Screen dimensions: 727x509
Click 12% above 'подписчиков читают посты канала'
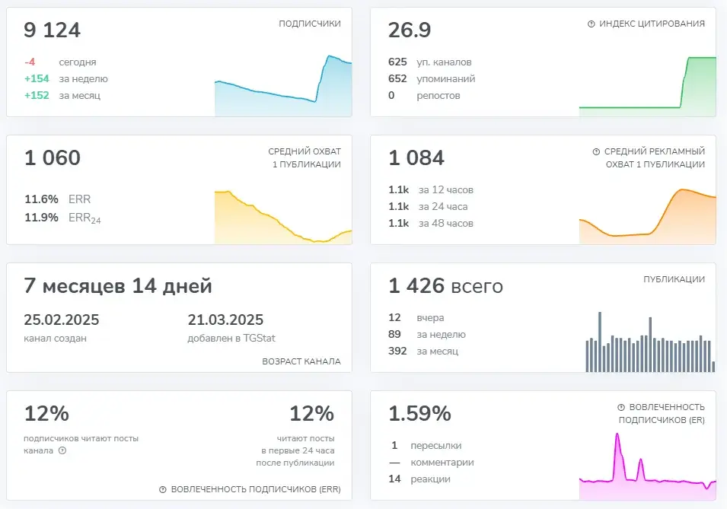46,414
